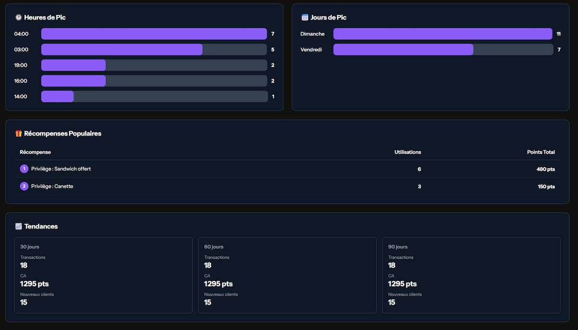Select the 03:00 peak hour bar

point(154,50)
